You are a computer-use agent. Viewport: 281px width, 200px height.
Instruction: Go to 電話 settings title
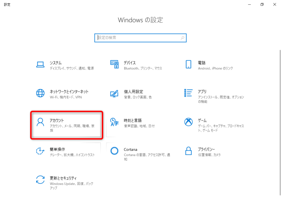click(202, 63)
